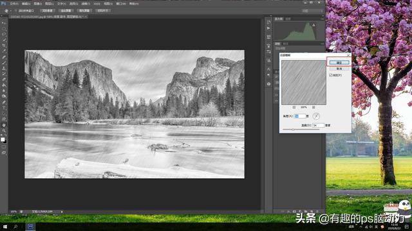Viewport: 412px width, 231px height.
Task: Switch to the Styles tab
Action: 286,44
